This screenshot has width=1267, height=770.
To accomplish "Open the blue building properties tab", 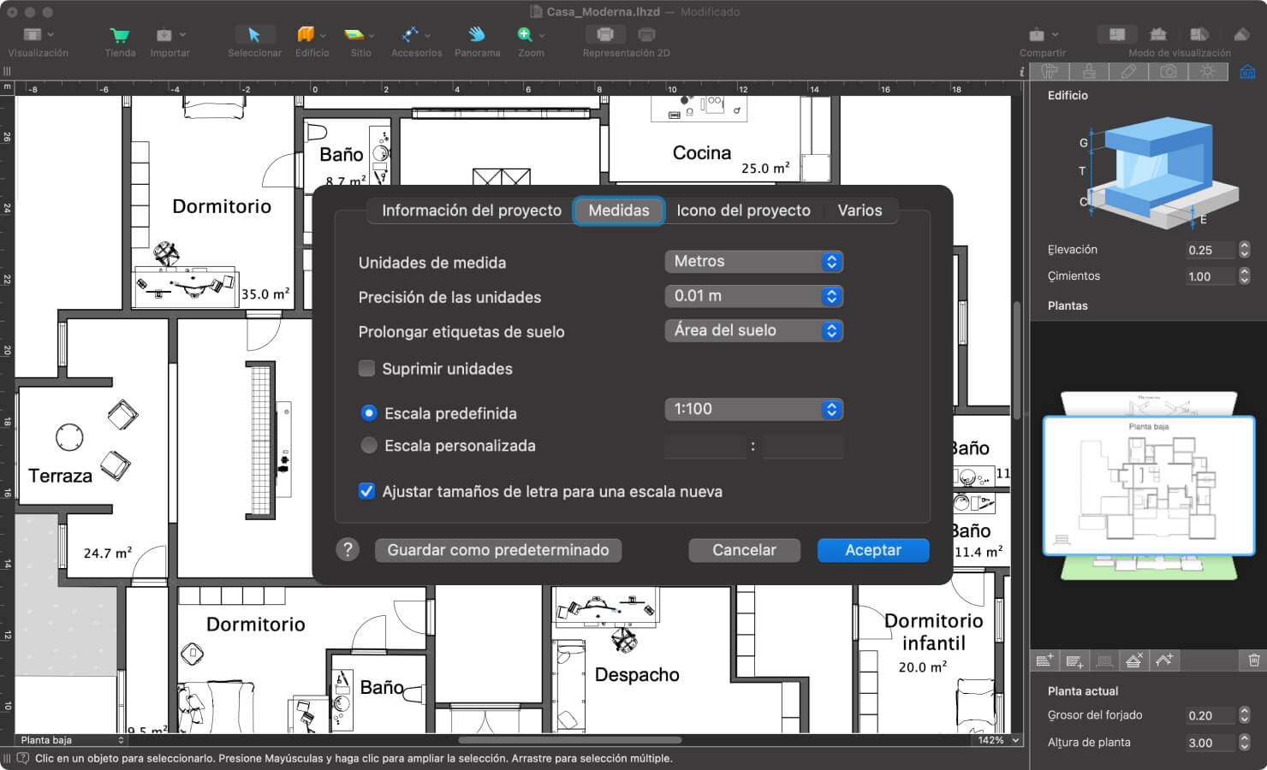I will click(x=1247, y=72).
